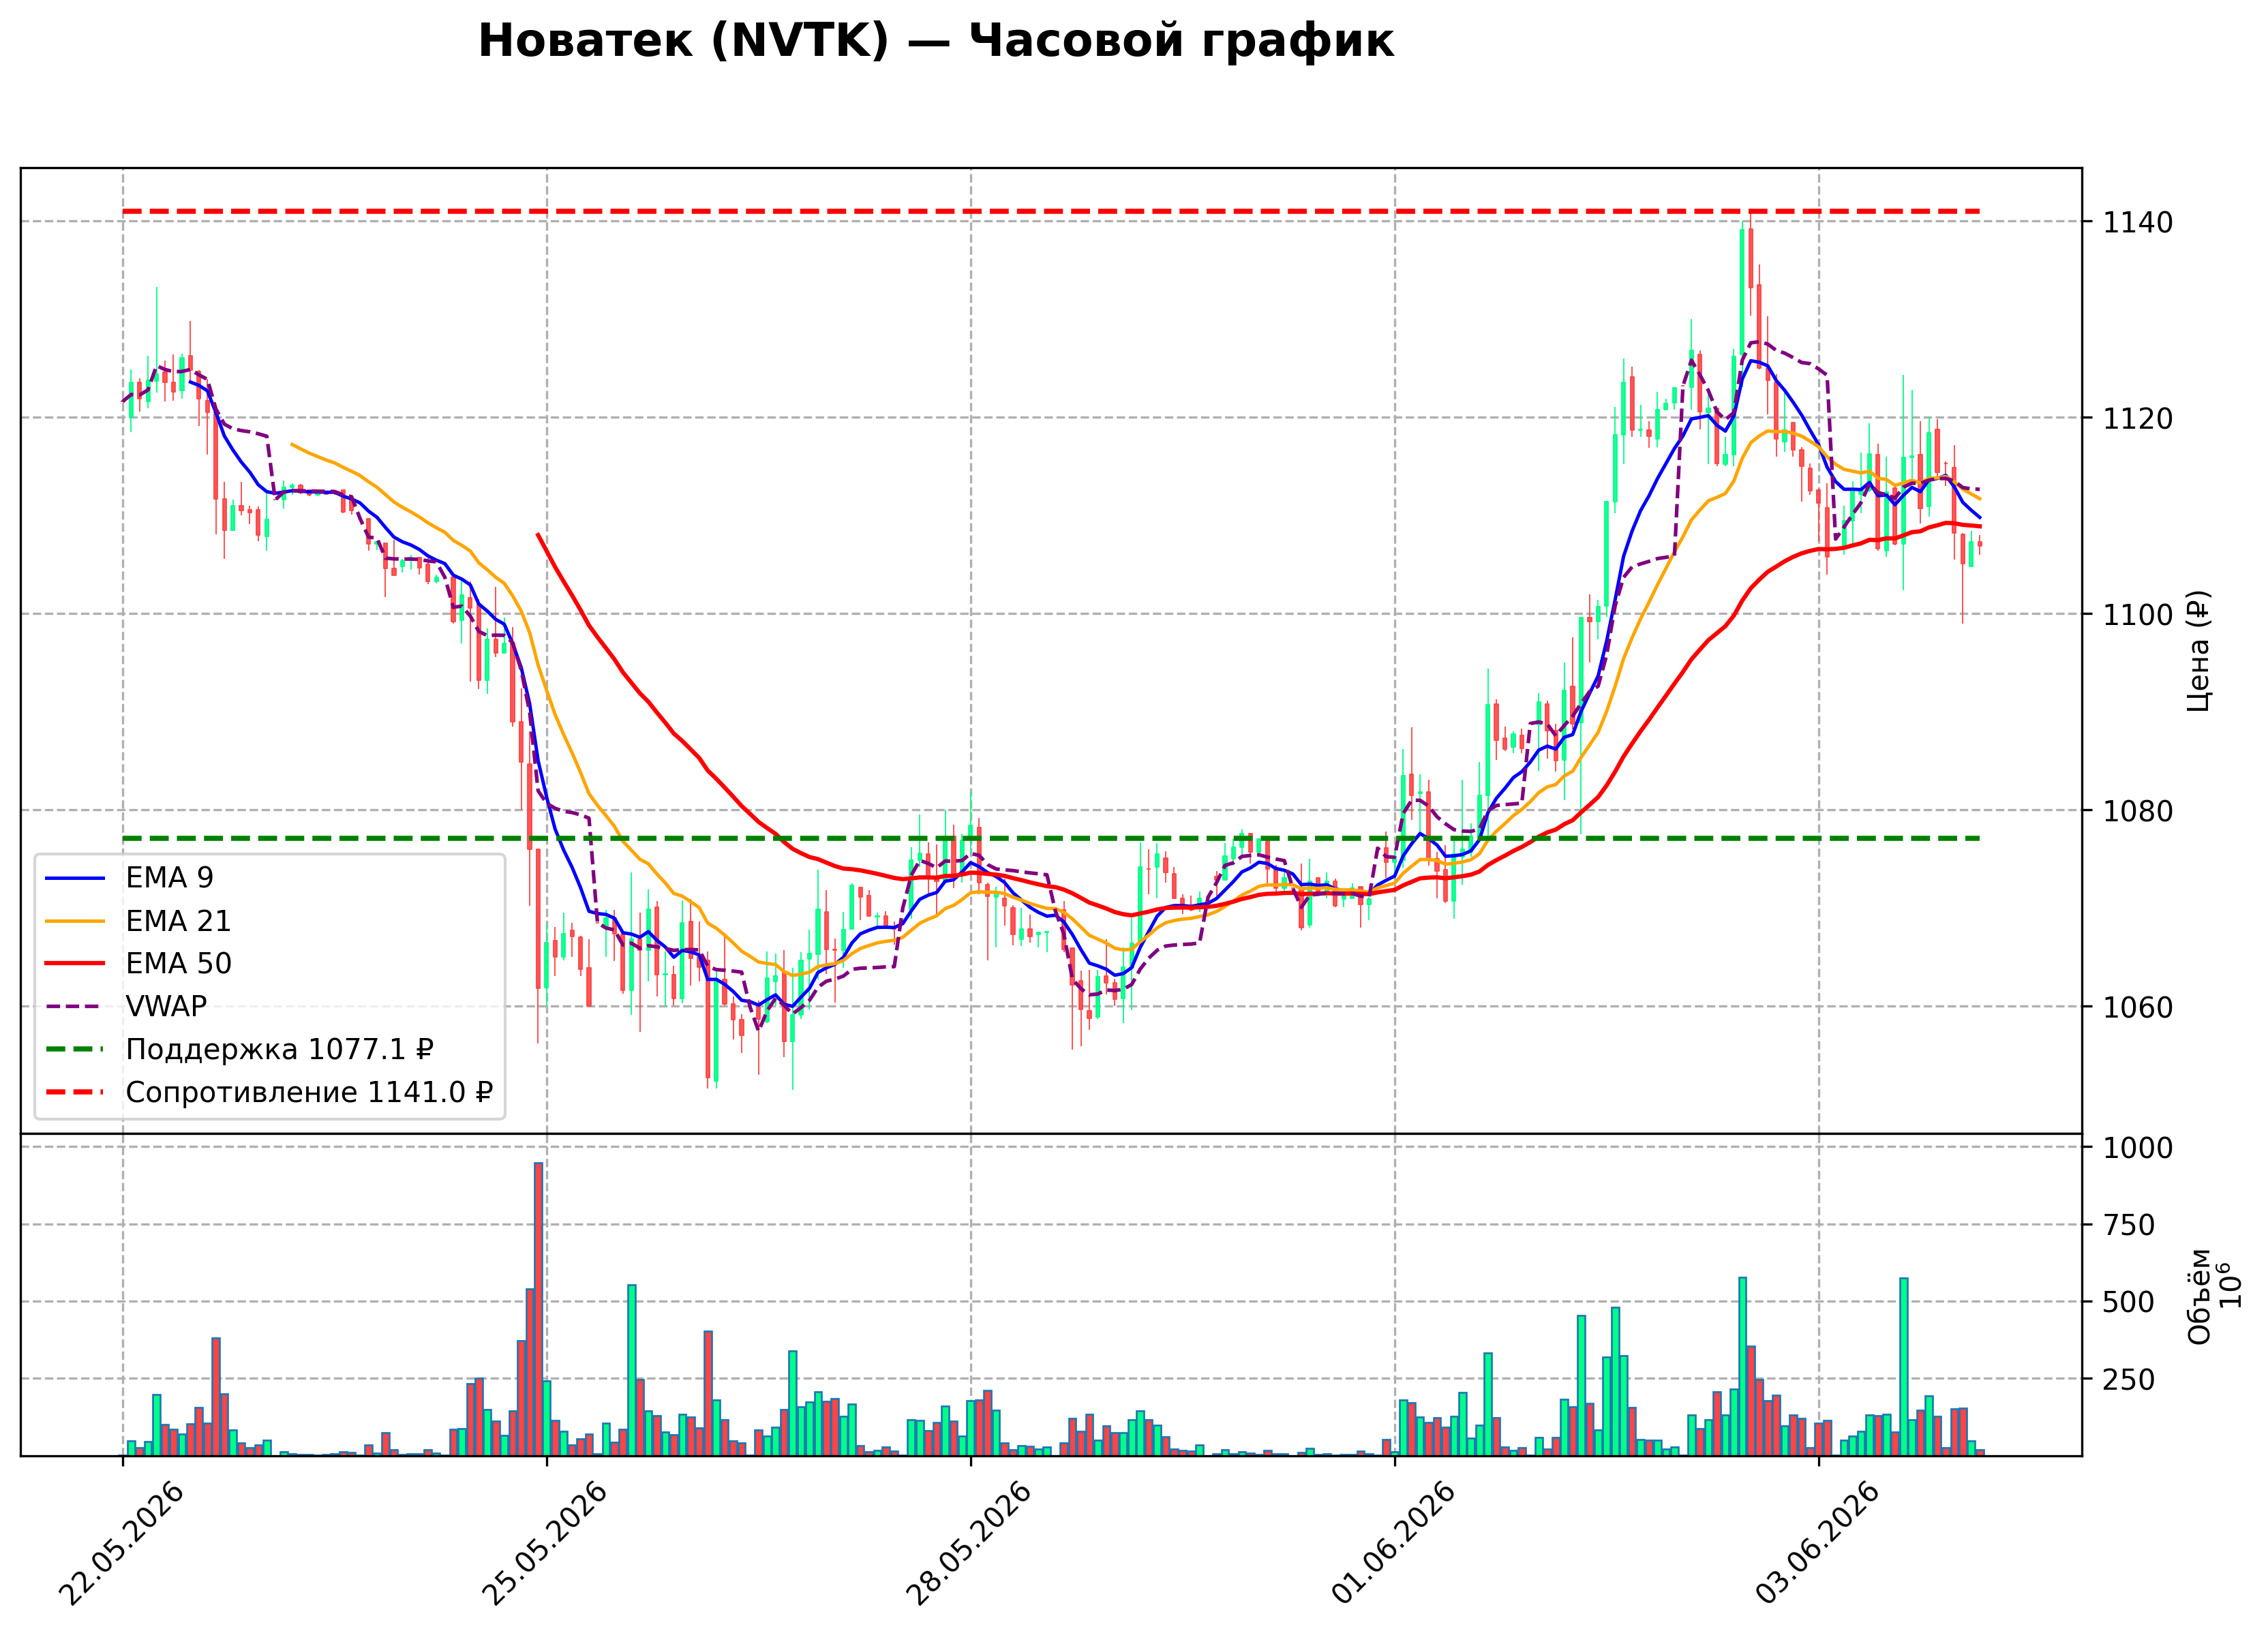
Task: Click the "Цена (₽)" axis title
Action: pyautogui.click(x=2198, y=651)
